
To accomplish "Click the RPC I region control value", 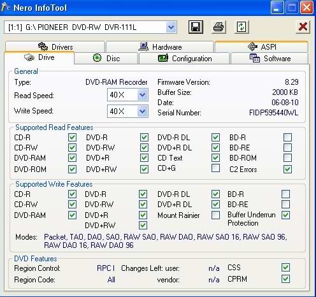I will (x=106, y=268).
